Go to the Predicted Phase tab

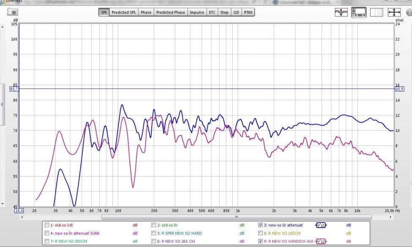(171, 12)
